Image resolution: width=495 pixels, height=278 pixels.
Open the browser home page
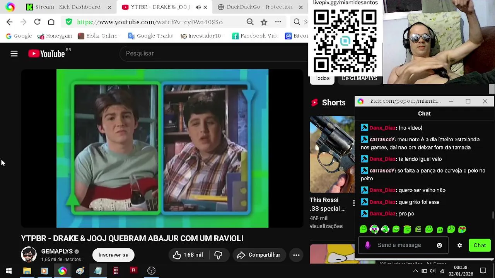click(x=51, y=22)
